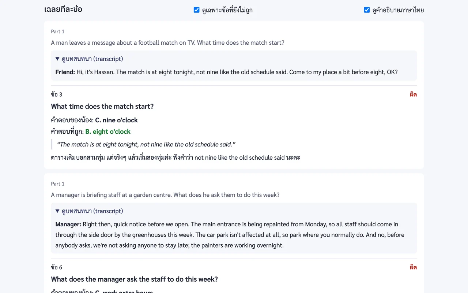
Task: Collapse the garden centre manager transcript
Action: (89, 211)
